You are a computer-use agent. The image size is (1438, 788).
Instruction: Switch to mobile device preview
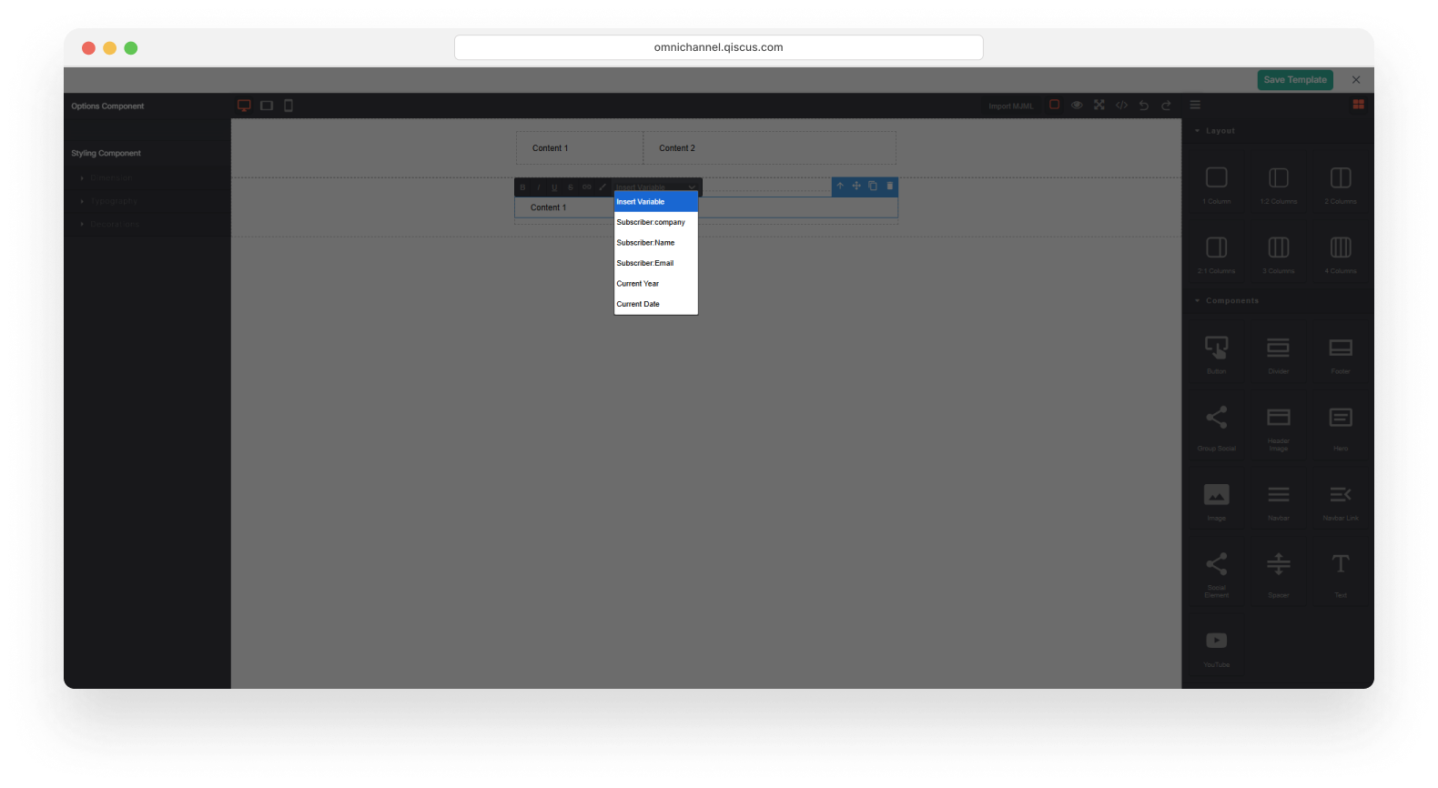pyautogui.click(x=289, y=106)
